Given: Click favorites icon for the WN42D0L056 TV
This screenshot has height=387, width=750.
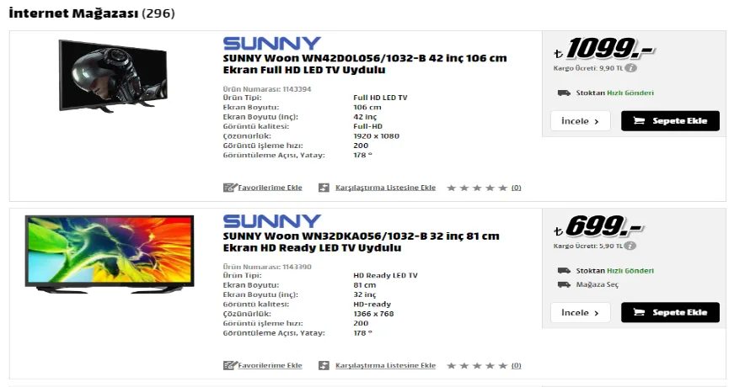Looking at the screenshot, I should click(x=230, y=188).
